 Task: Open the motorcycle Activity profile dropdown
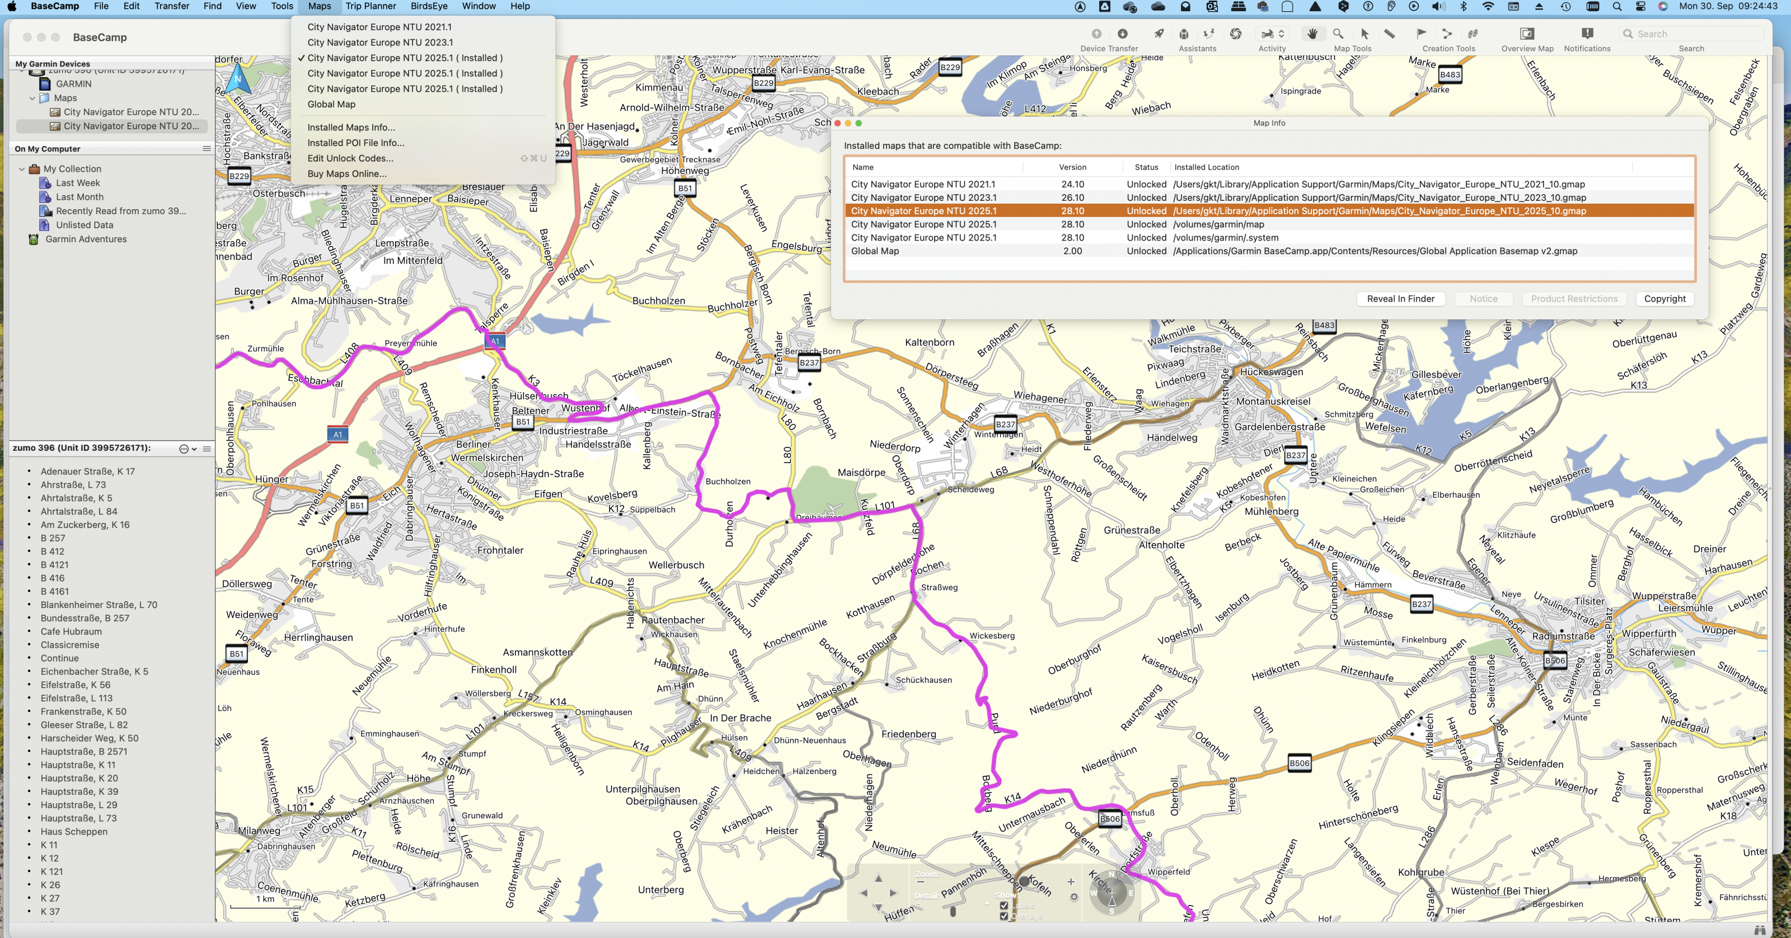[1272, 34]
